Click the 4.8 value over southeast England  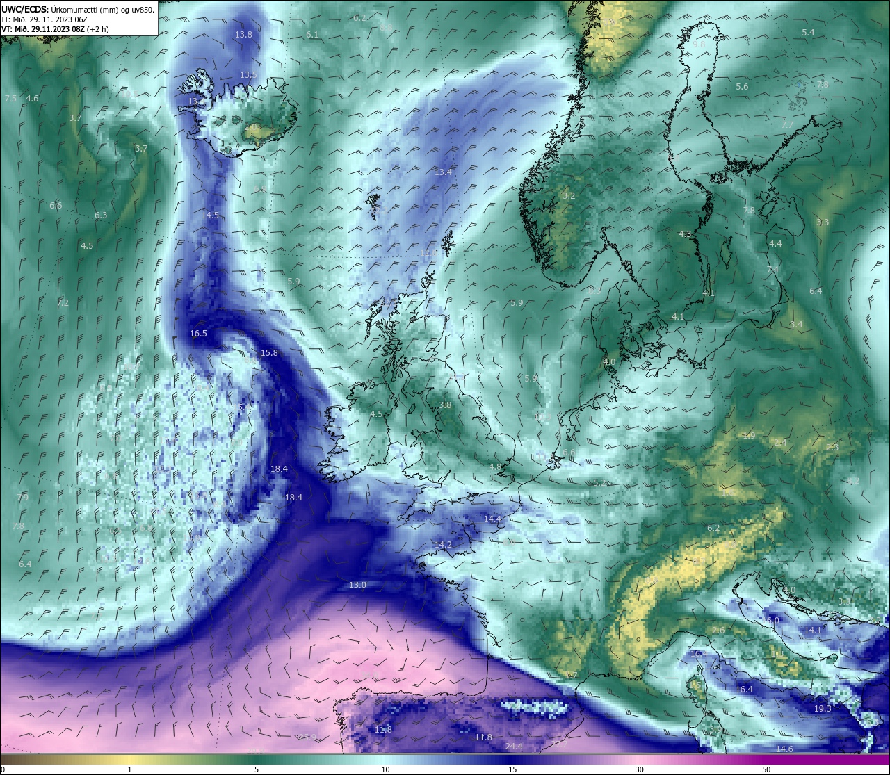click(x=495, y=467)
